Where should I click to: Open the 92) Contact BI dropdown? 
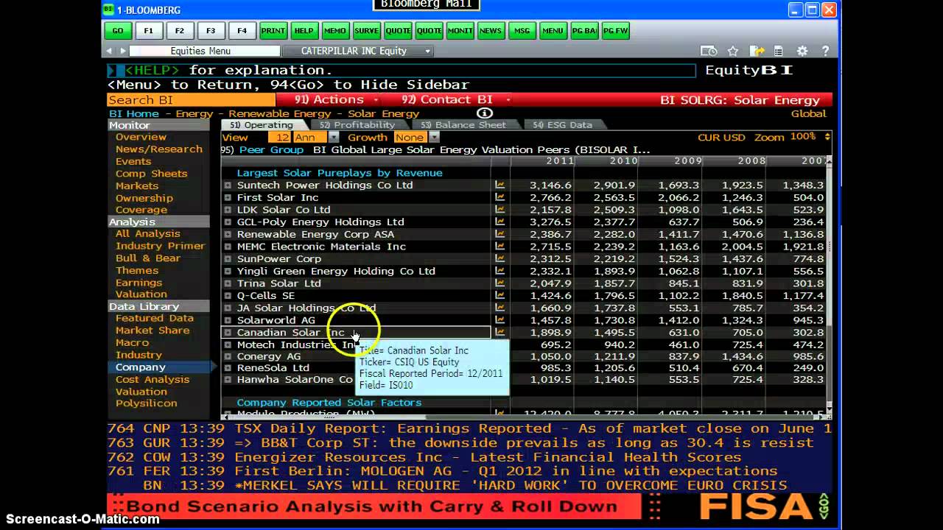click(455, 100)
